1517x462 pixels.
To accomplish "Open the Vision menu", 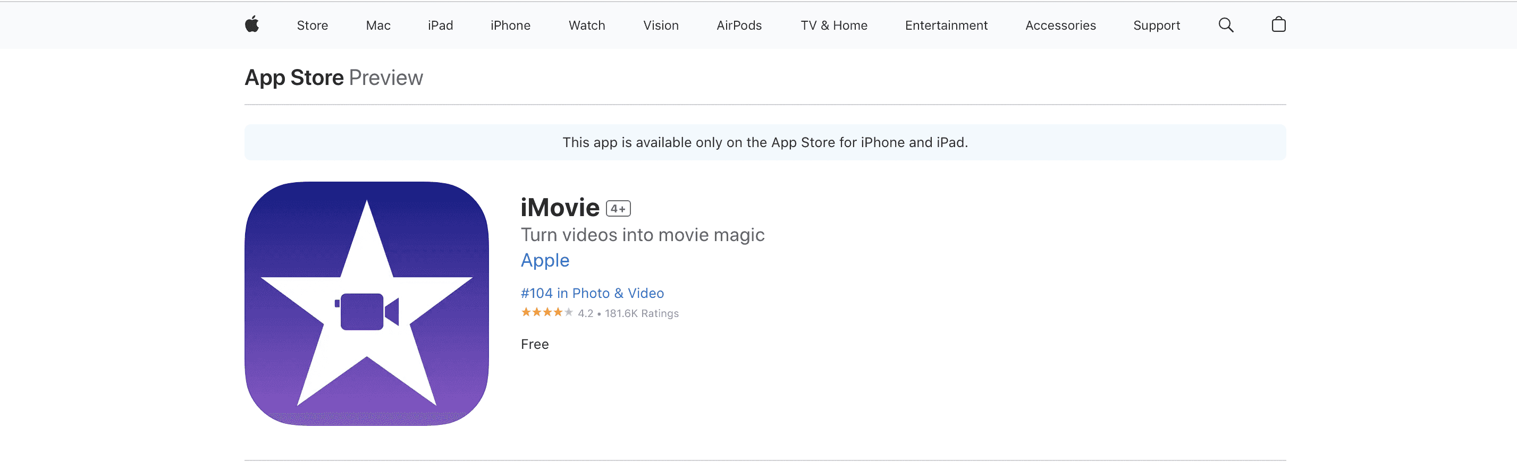I will point(661,25).
